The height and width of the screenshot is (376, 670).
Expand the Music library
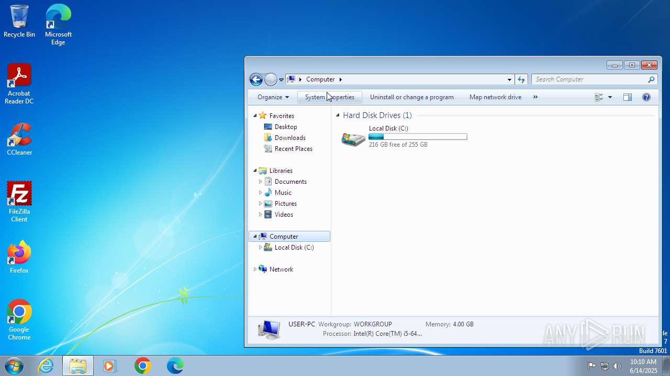(260, 193)
